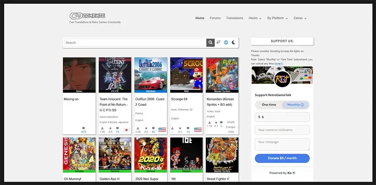Image resolution: width=376 pixels, height=185 pixels.
Task: Click the Kenseiden game cover thumbnail
Action: [x=222, y=73]
